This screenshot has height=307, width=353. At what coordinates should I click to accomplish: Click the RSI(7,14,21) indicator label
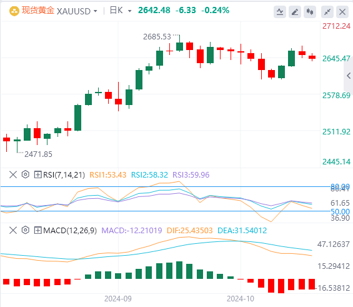[64, 175]
